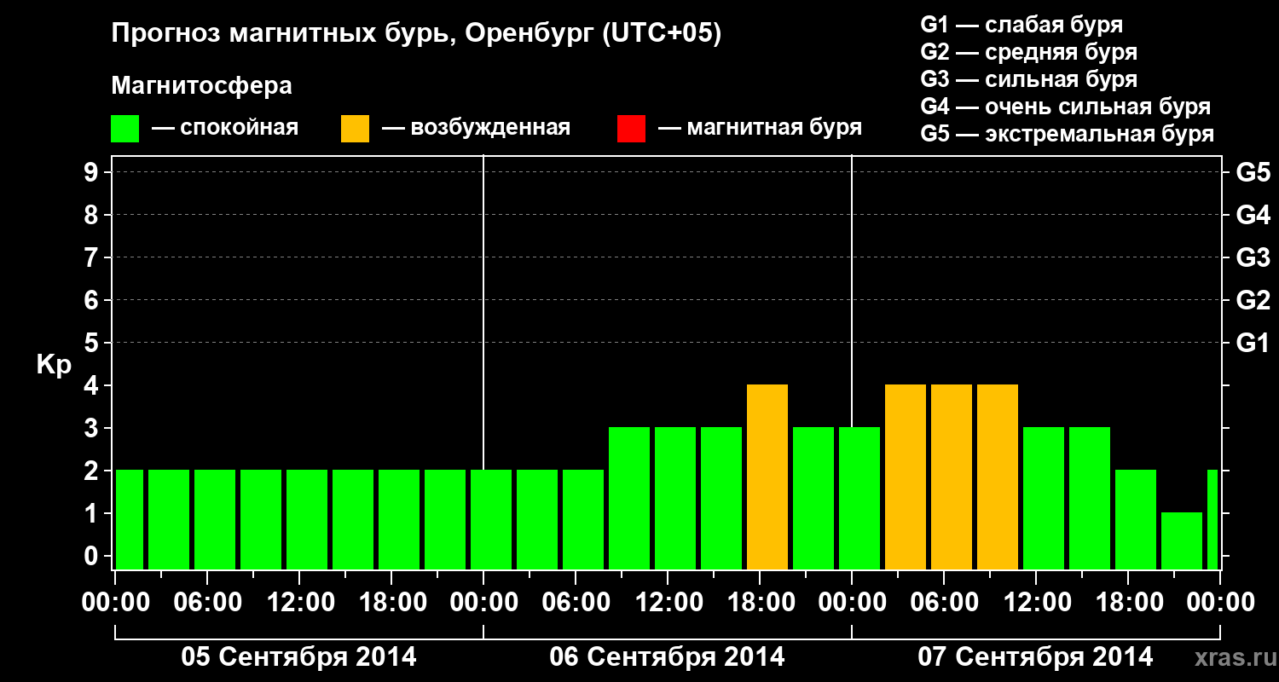Viewport: 1279px width, 682px height.
Task: Click the green Kp 1 bar on 07 Сентября
Action: pos(1182,540)
